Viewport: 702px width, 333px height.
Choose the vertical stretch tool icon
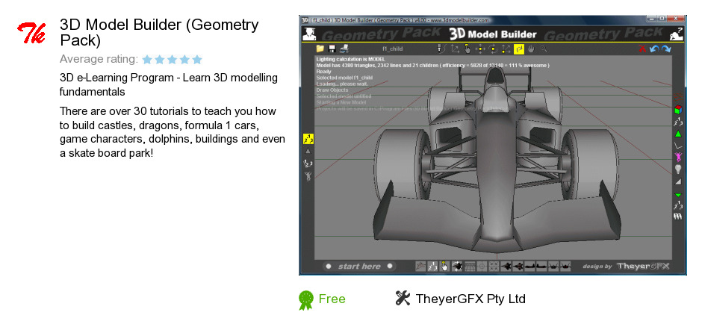506,49
